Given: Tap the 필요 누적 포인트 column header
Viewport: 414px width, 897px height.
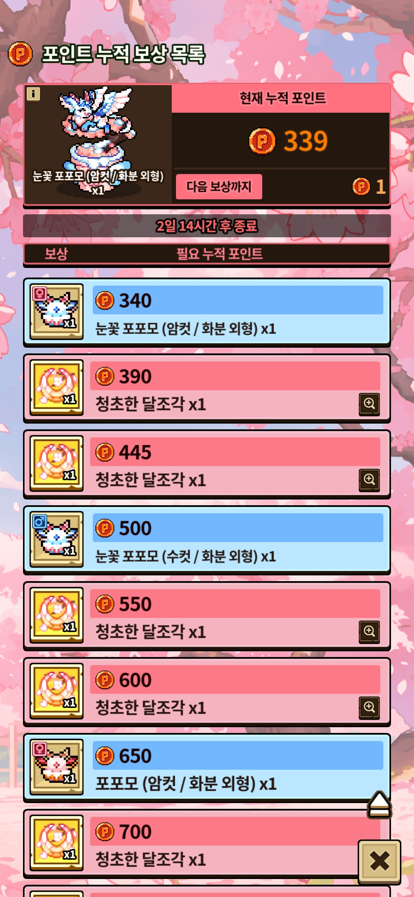Looking at the screenshot, I should coord(220,254).
